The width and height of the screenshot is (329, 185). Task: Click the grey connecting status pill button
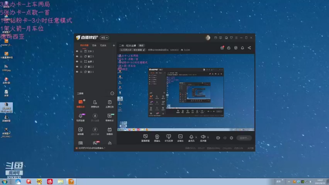coord(244,138)
